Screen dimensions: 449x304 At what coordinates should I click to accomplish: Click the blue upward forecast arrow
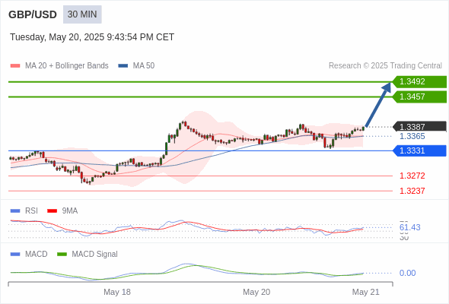[x=378, y=105]
